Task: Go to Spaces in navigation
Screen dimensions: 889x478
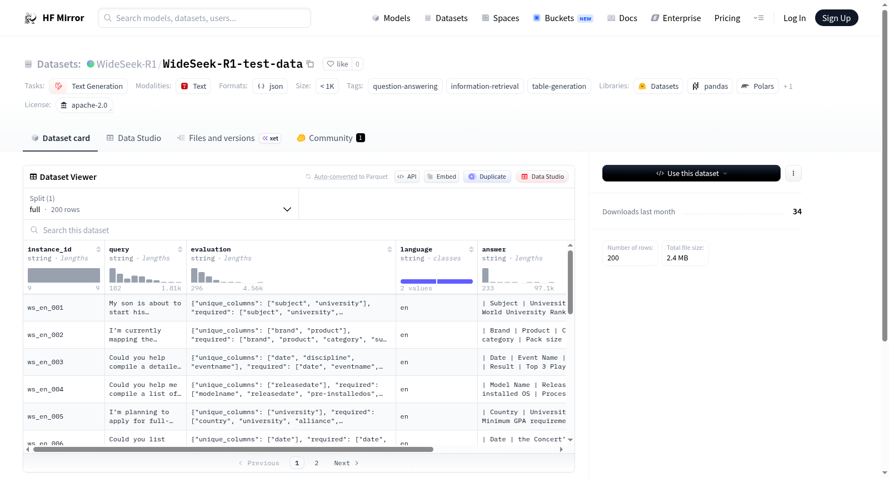Action: (x=501, y=18)
